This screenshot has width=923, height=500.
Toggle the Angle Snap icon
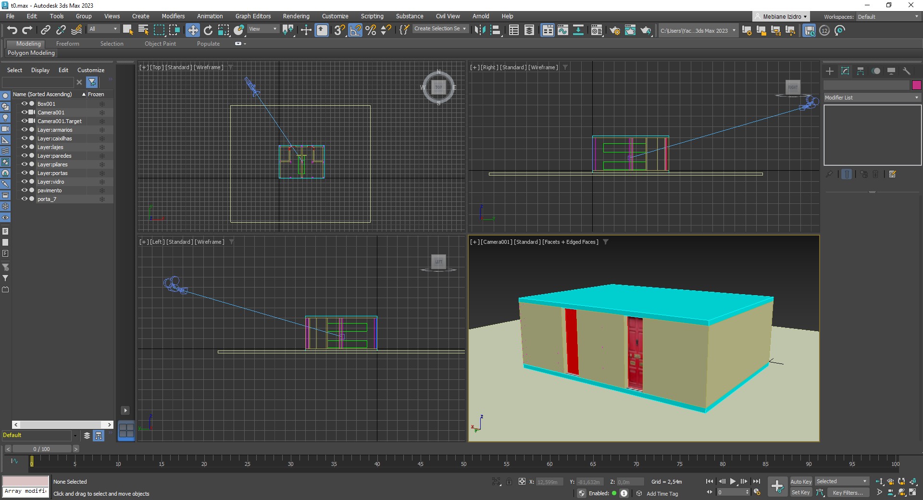[x=355, y=30]
